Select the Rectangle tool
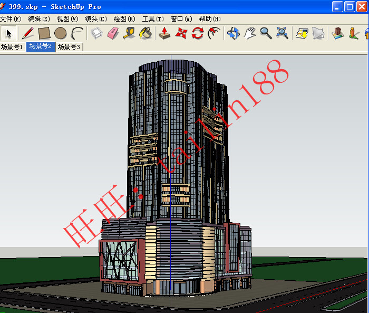This screenshot has height=313, width=369. click(44, 33)
